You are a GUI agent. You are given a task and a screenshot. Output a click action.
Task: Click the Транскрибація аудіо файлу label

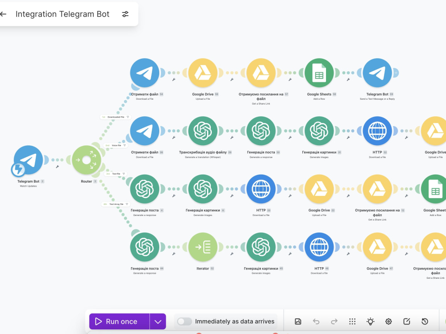(x=203, y=152)
